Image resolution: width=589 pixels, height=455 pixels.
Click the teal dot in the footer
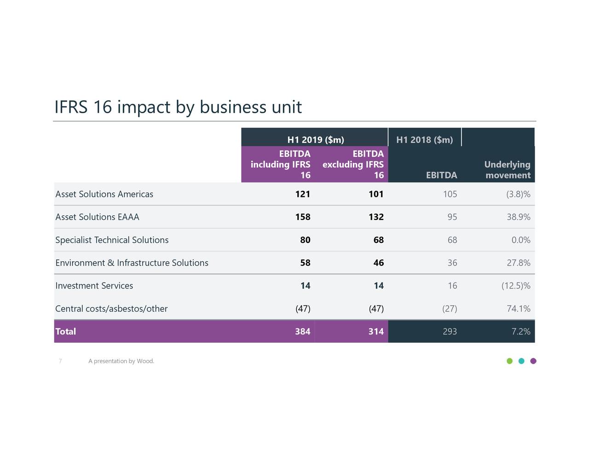coord(521,361)
